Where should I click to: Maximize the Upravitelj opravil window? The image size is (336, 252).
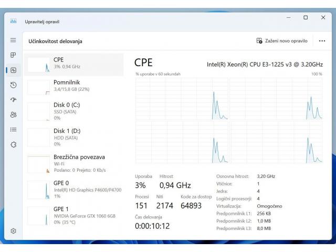(306, 17)
